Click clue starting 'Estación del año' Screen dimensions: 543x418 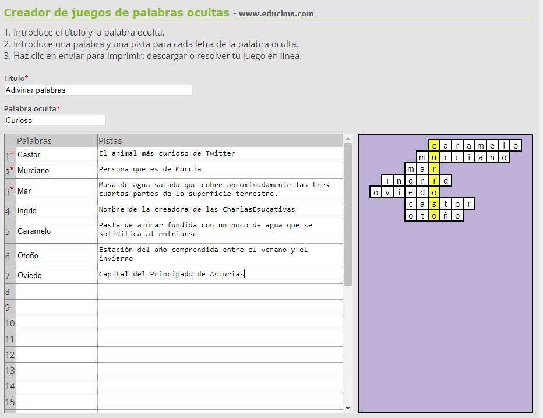(220, 256)
